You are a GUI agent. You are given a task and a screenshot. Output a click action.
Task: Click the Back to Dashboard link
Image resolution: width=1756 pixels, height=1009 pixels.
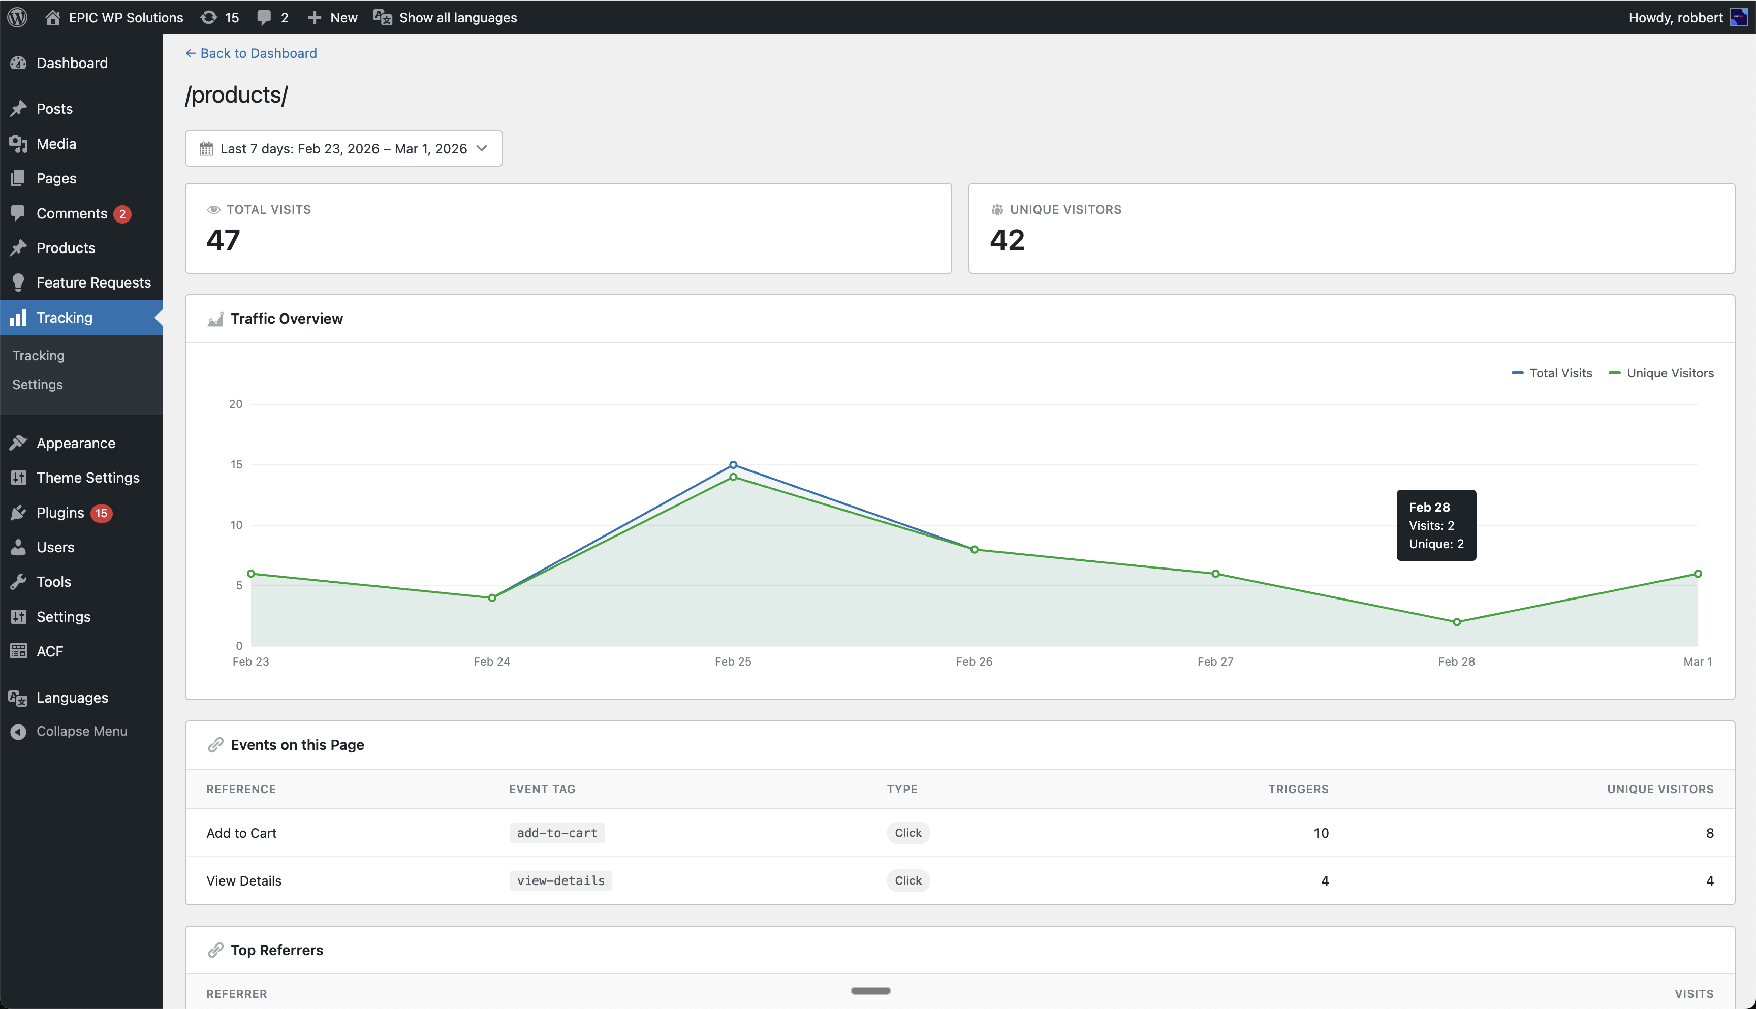pos(251,53)
